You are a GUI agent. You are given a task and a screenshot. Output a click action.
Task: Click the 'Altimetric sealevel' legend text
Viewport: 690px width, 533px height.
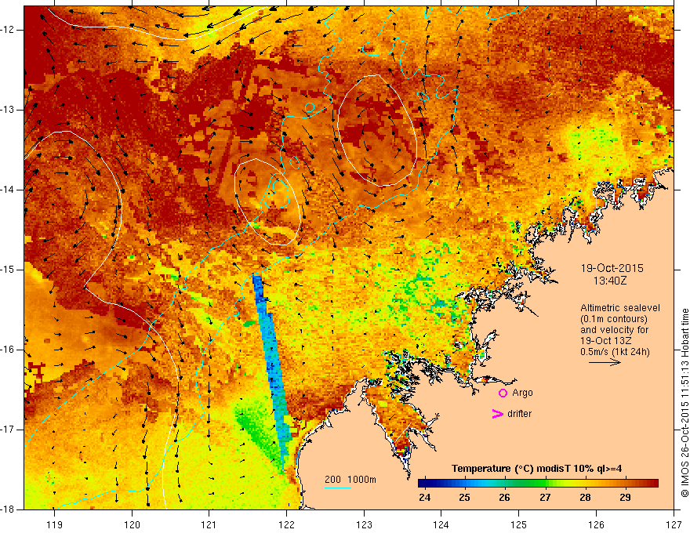[620, 308]
